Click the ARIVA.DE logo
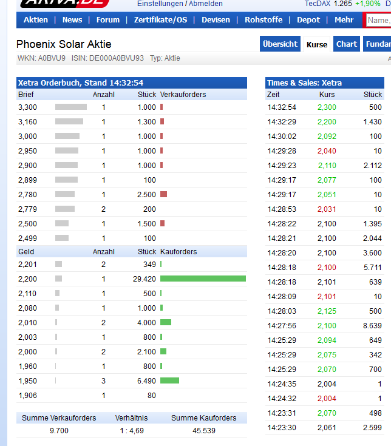The height and width of the screenshot is (446, 391). tap(64, 3)
